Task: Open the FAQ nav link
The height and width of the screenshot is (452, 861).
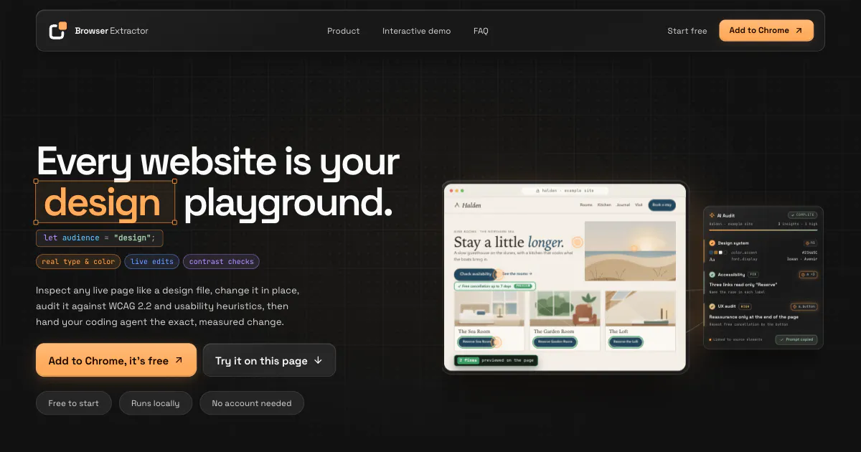Action: [481, 31]
